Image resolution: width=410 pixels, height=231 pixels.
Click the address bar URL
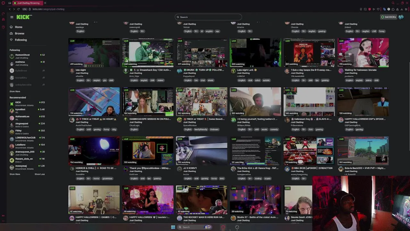(48, 9)
